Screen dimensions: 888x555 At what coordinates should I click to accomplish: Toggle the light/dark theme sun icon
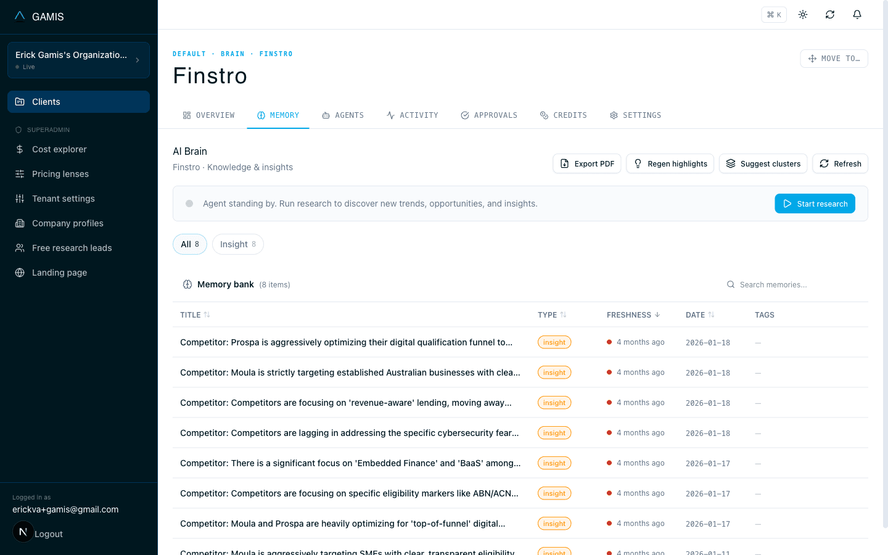pos(803,14)
